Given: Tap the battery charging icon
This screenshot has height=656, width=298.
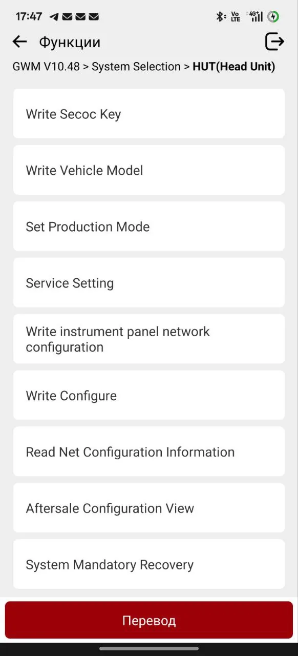Looking at the screenshot, I should (273, 17).
